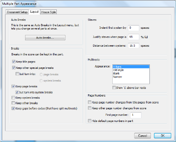This screenshot has height=142, width=176.
Task: Toggle Keep gaps before codas checkbox
Action: [13, 109]
